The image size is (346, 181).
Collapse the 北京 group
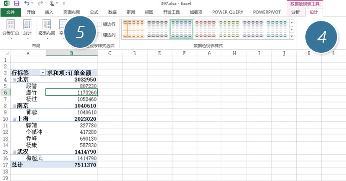(x=14, y=80)
